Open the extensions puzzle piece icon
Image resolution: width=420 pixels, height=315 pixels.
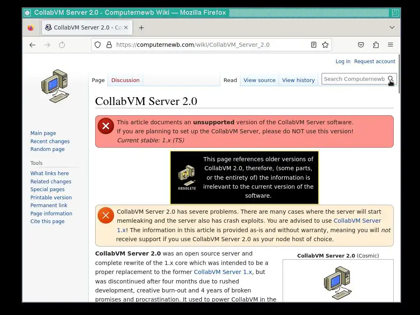pos(376,45)
